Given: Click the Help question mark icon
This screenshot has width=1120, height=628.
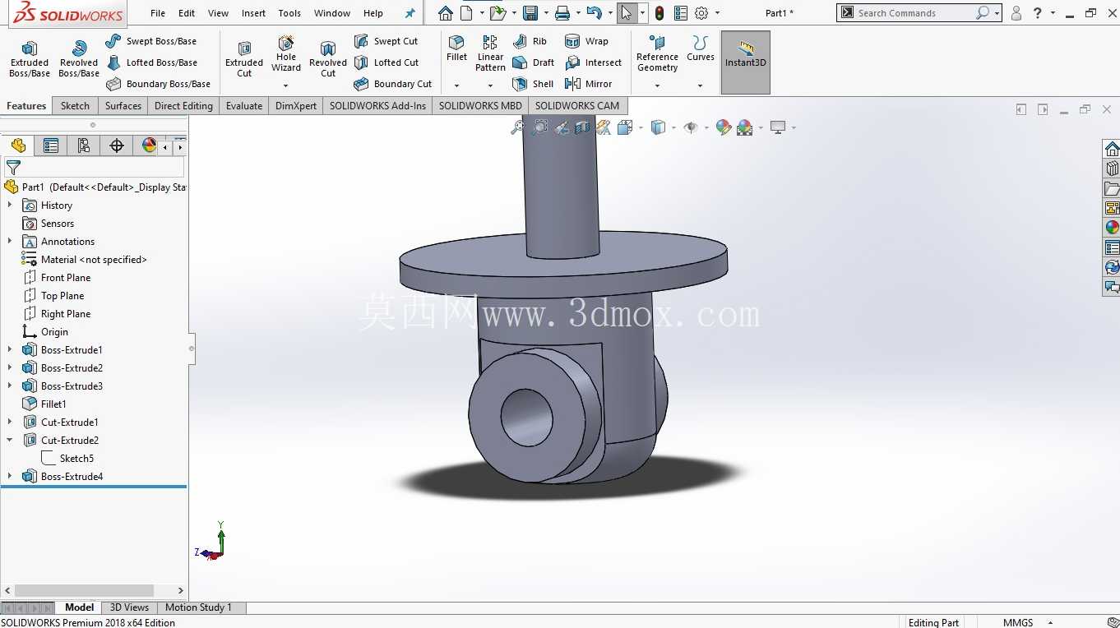Looking at the screenshot, I should tap(1039, 13).
